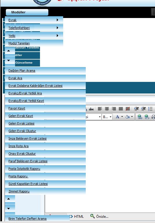This screenshot has height=223, width=155.
Task: Switch to the Önizle preview tab
Action: click(99, 216)
